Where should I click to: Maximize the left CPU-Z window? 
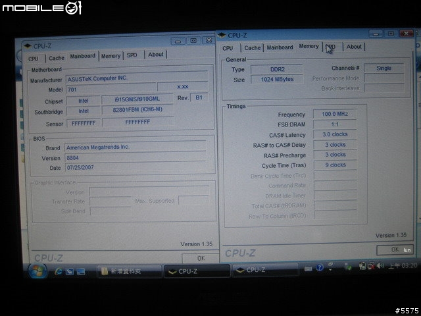pos(193,41)
